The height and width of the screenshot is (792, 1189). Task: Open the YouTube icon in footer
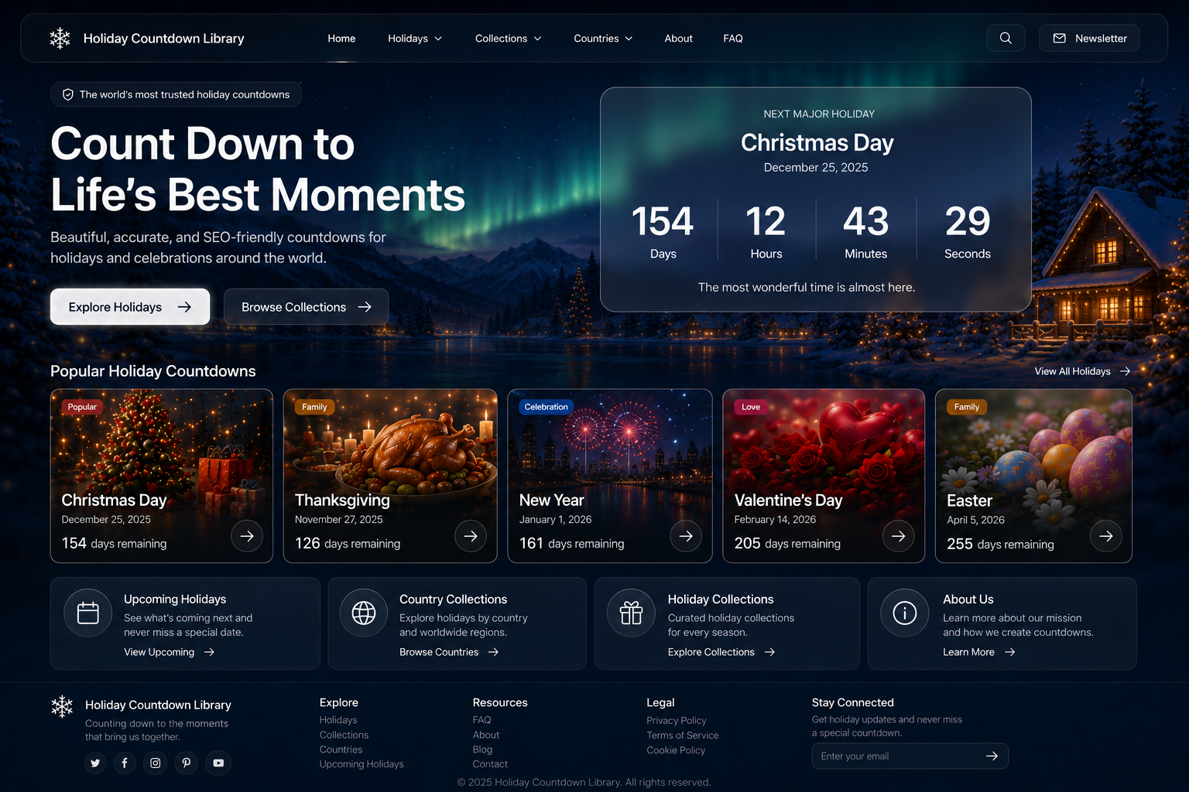coord(218,763)
